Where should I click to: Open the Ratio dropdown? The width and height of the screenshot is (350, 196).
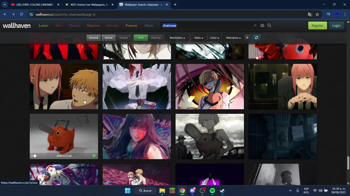tap(199, 38)
